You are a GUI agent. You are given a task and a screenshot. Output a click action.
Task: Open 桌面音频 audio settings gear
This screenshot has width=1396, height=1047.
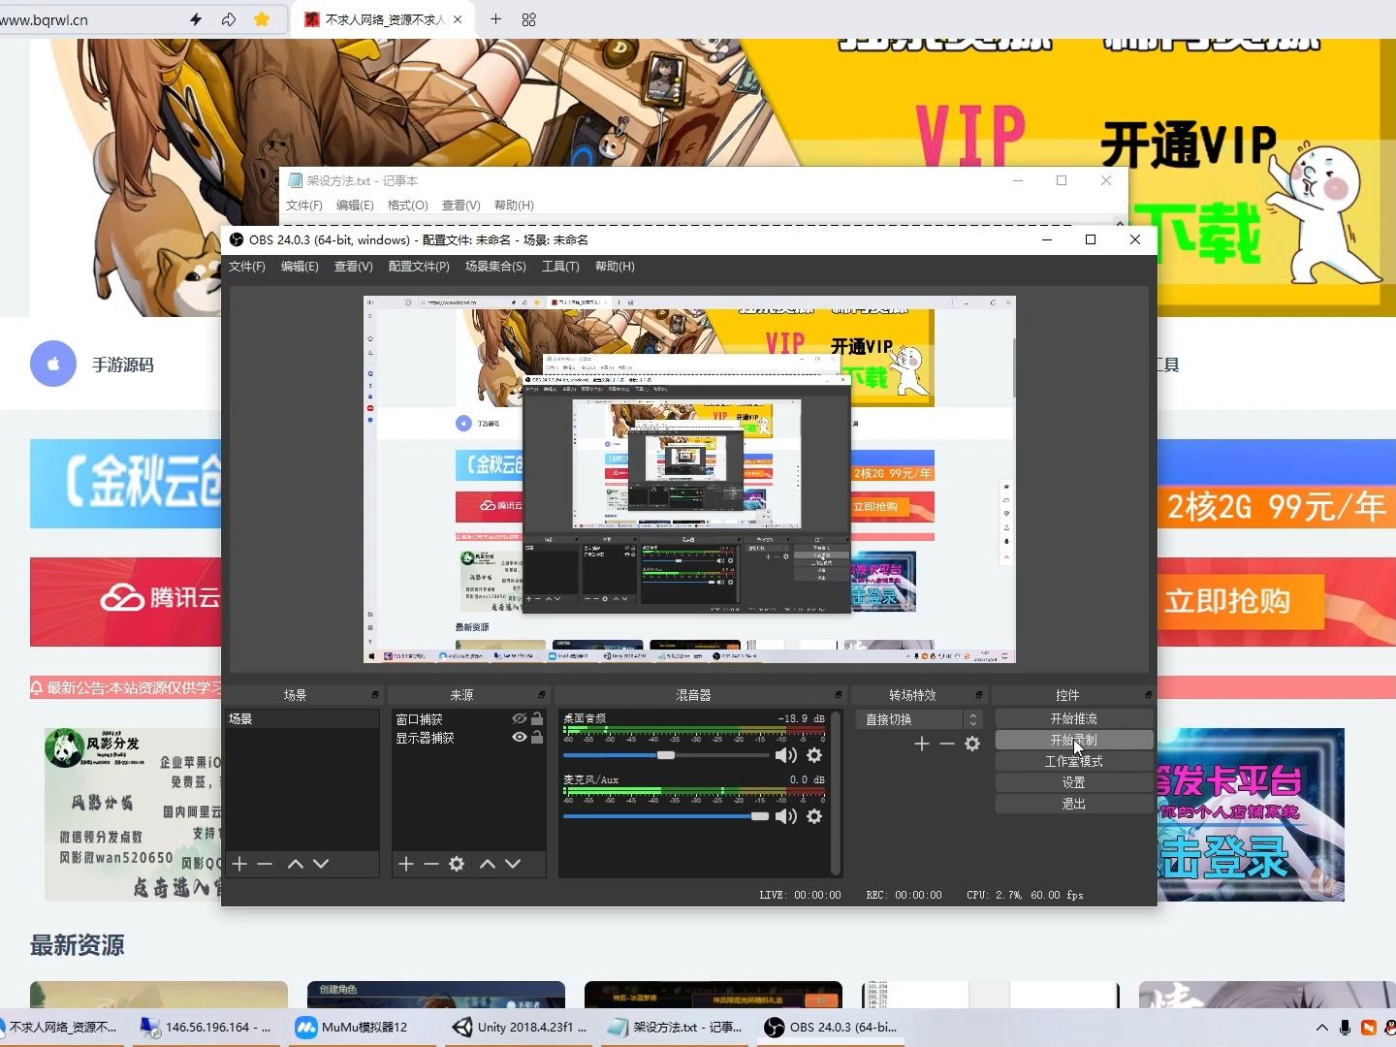pos(814,755)
